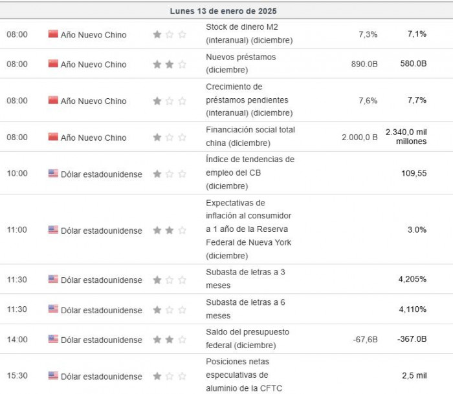Open event Financiación social total china
This screenshot has width=453, height=394.
tap(250, 136)
